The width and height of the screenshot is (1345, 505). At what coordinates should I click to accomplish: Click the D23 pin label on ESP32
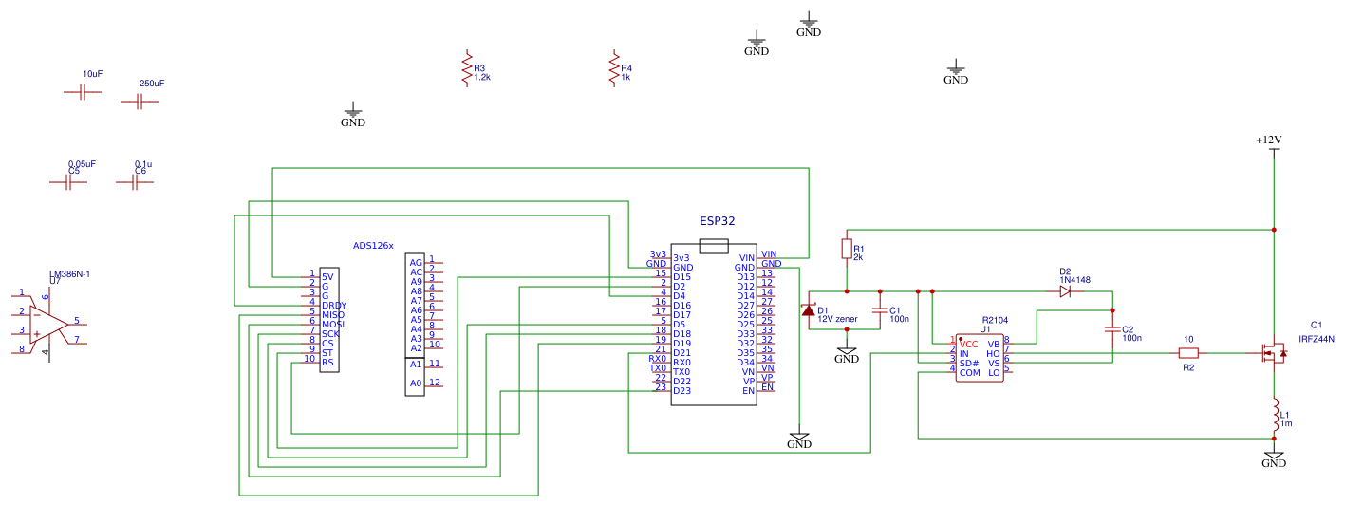point(682,390)
